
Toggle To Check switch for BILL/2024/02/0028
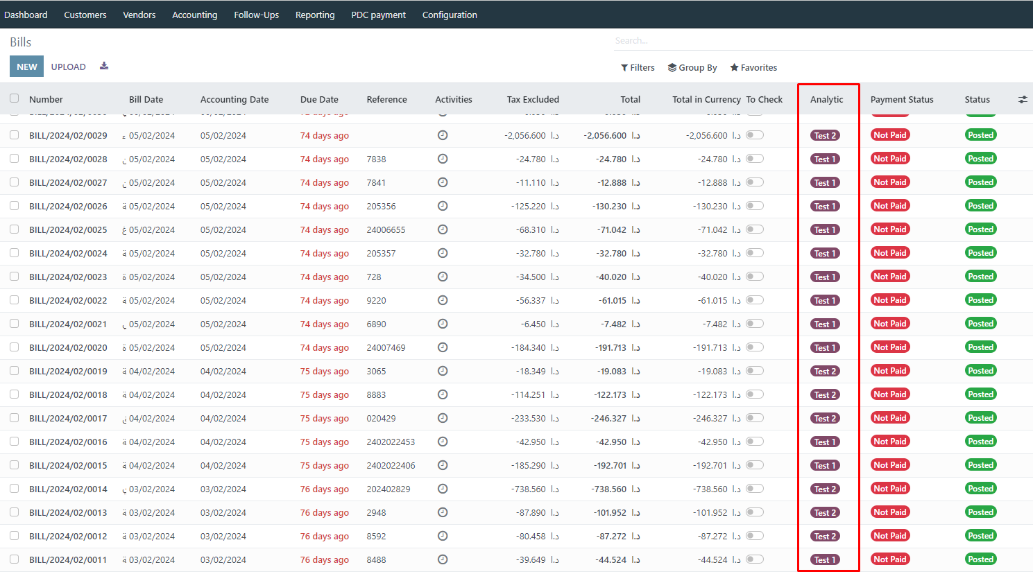point(755,159)
